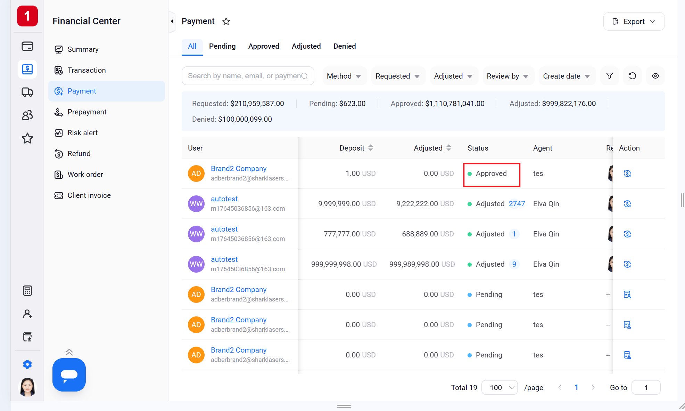This screenshot has height=411, width=685.
Task: Go to the next page arrow
Action: pyautogui.click(x=593, y=387)
